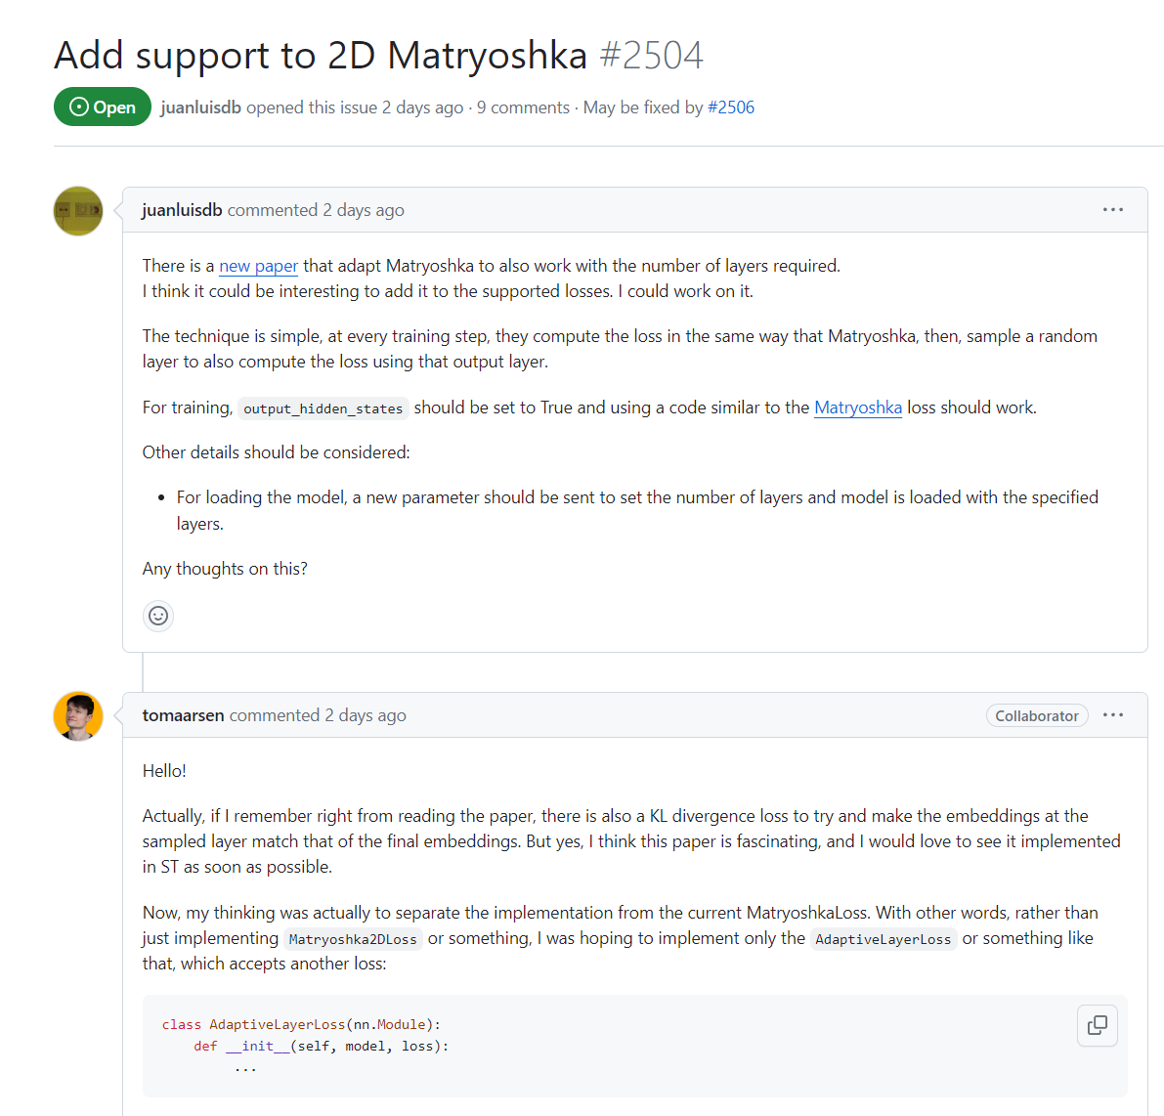The image size is (1164, 1116).
Task: Open linked pull request #2506
Action: [731, 107]
